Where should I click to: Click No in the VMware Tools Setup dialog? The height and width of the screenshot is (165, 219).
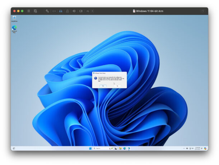tap(117, 86)
